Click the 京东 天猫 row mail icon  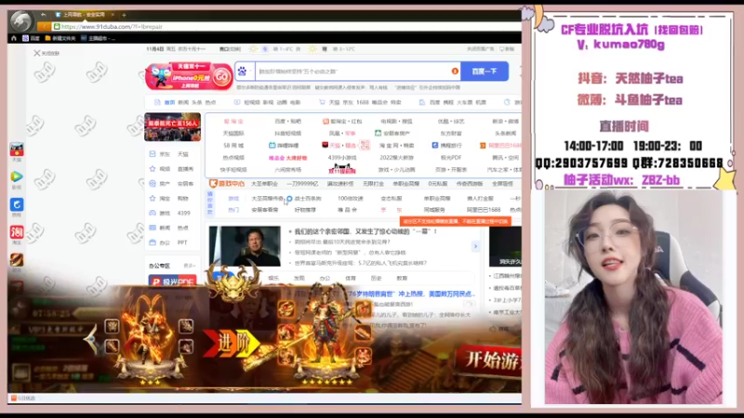point(153,154)
